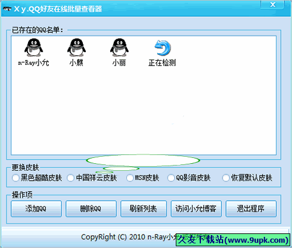Open 访问小允博客 blog button
Image resolution: width=292 pixels, height=248 pixels.
pos(196,209)
